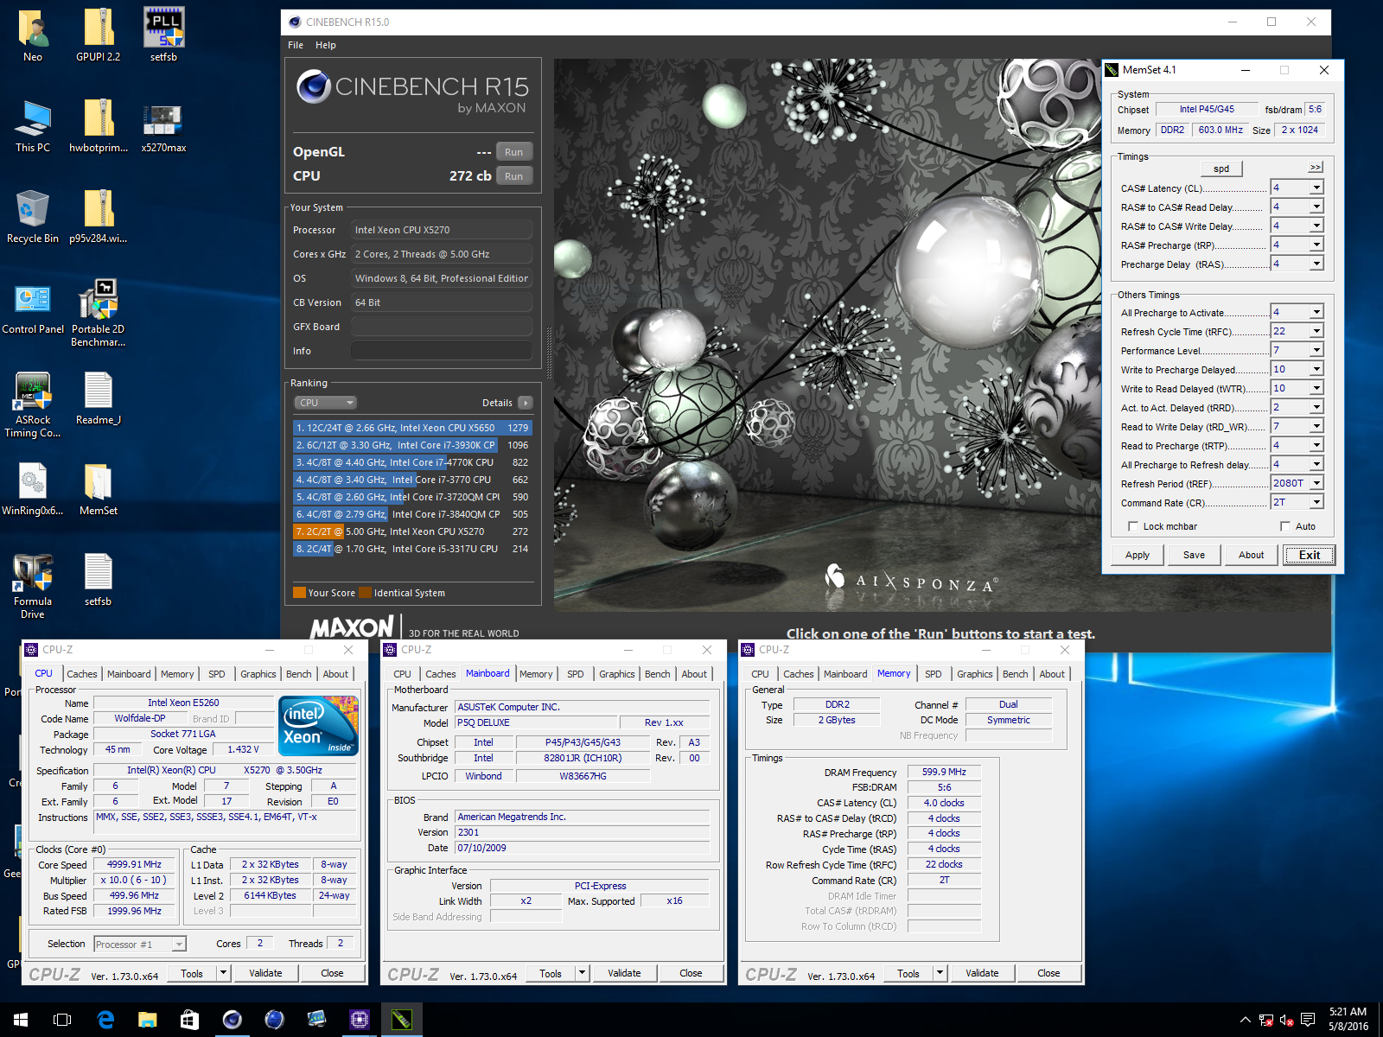This screenshot has width=1383, height=1037.
Task: Open Control Panel desktop icon
Action: click(33, 307)
